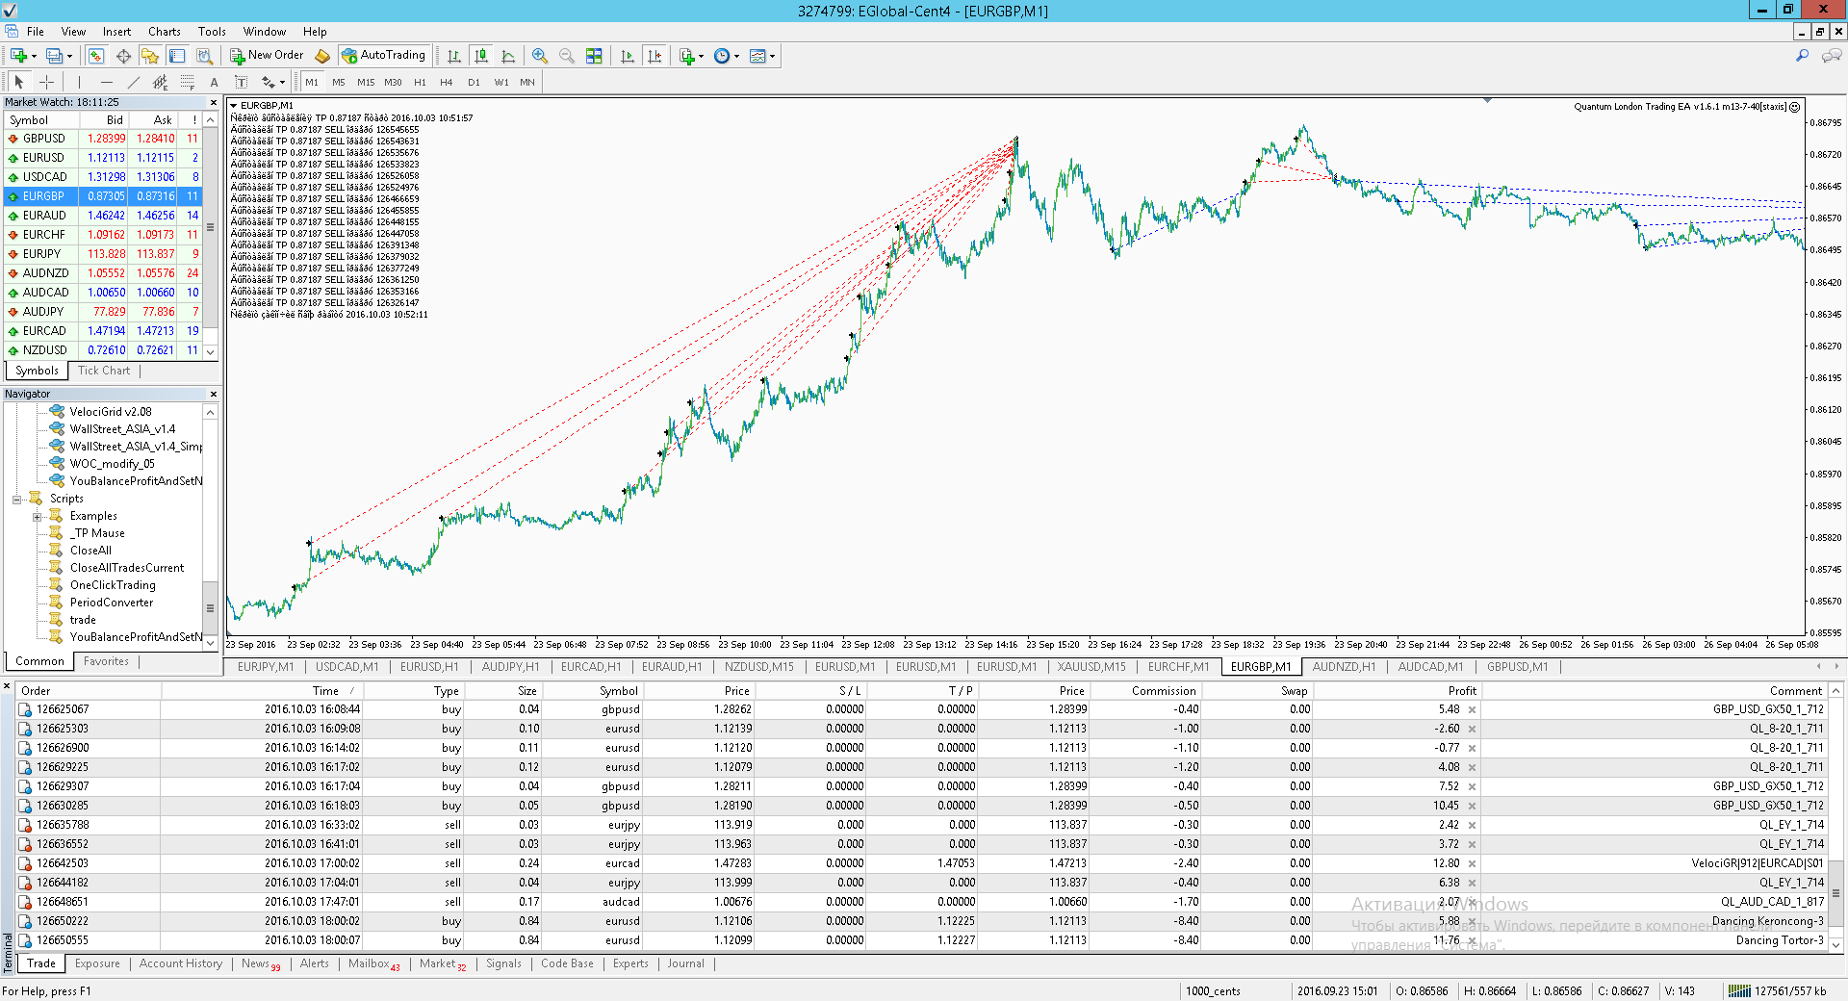Select the vertical line drawing tool
1848x1001 pixels.
79,83
